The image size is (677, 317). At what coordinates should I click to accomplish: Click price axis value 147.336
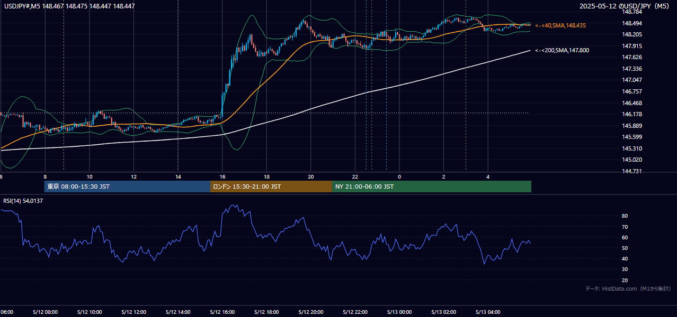click(632, 69)
